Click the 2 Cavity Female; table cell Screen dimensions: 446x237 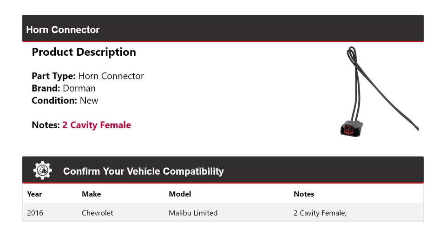pos(320,213)
